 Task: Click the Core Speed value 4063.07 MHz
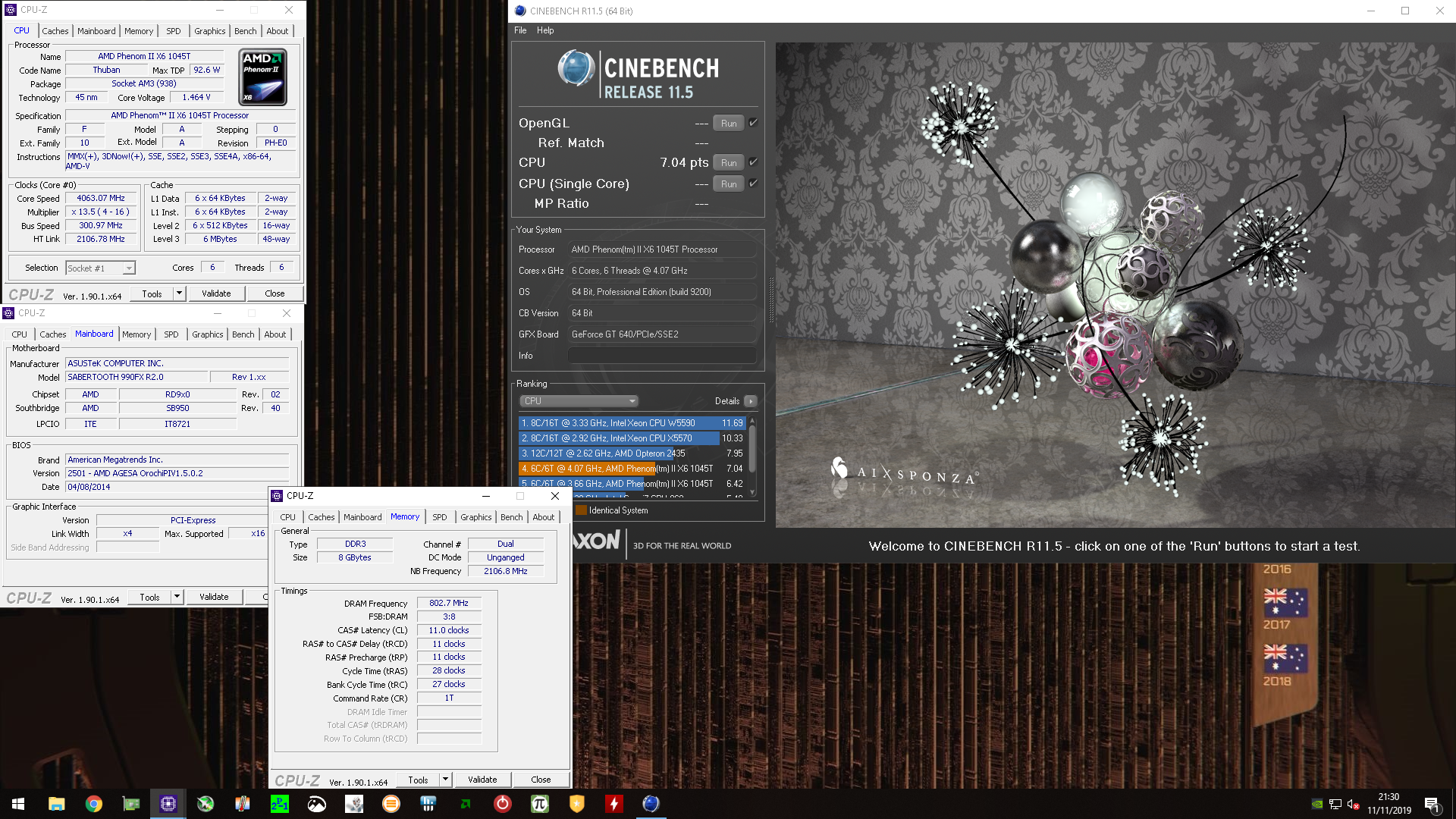coord(101,198)
